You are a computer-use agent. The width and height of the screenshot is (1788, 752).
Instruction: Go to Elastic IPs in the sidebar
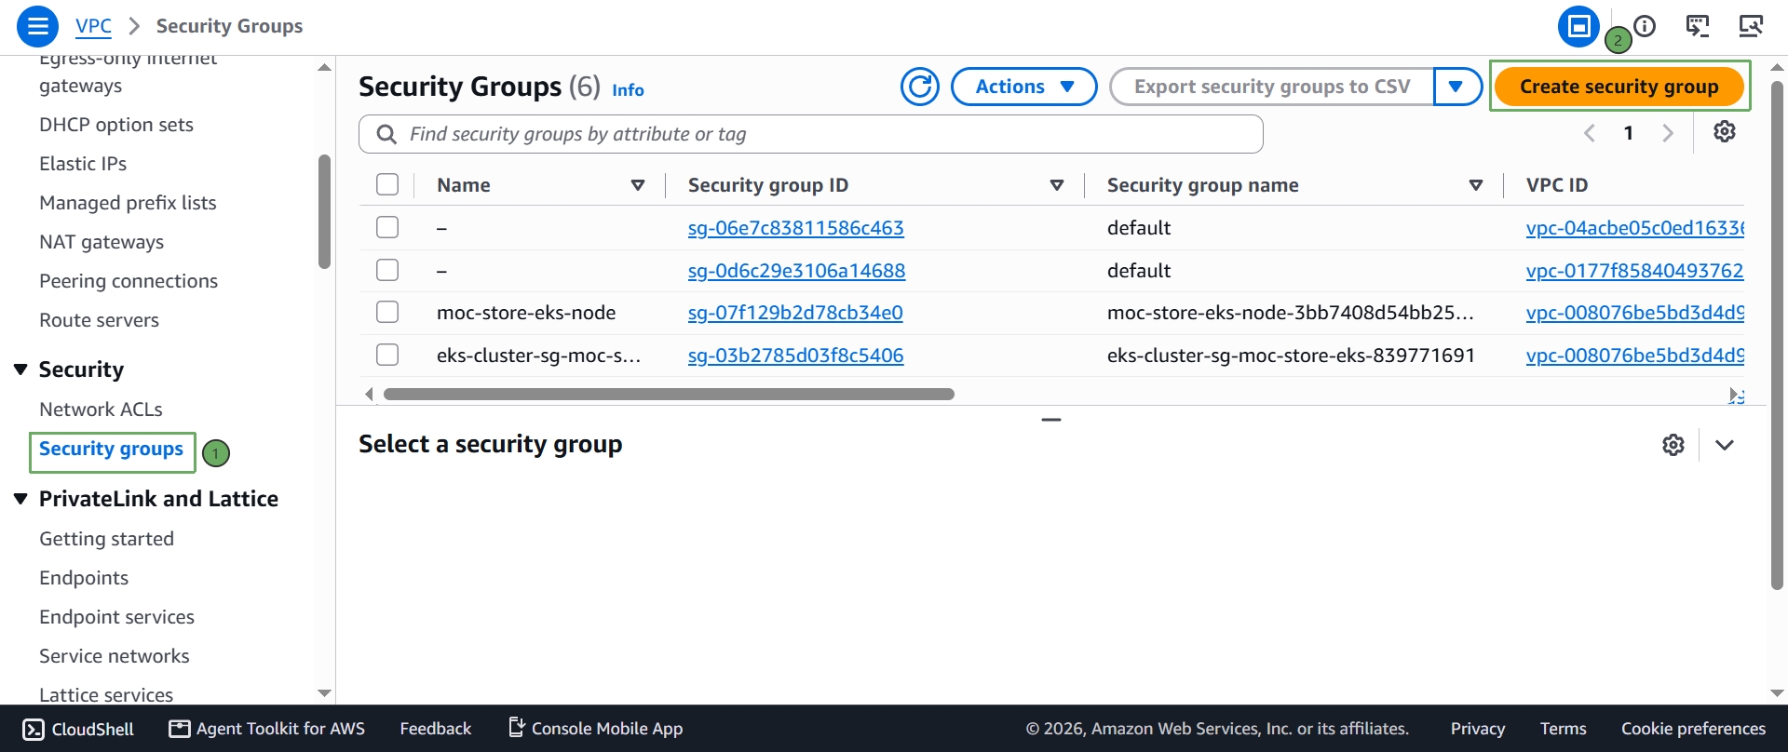point(83,164)
